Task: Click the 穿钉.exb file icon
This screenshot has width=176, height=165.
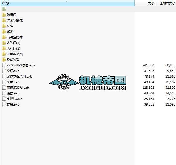Action: pos(4,71)
